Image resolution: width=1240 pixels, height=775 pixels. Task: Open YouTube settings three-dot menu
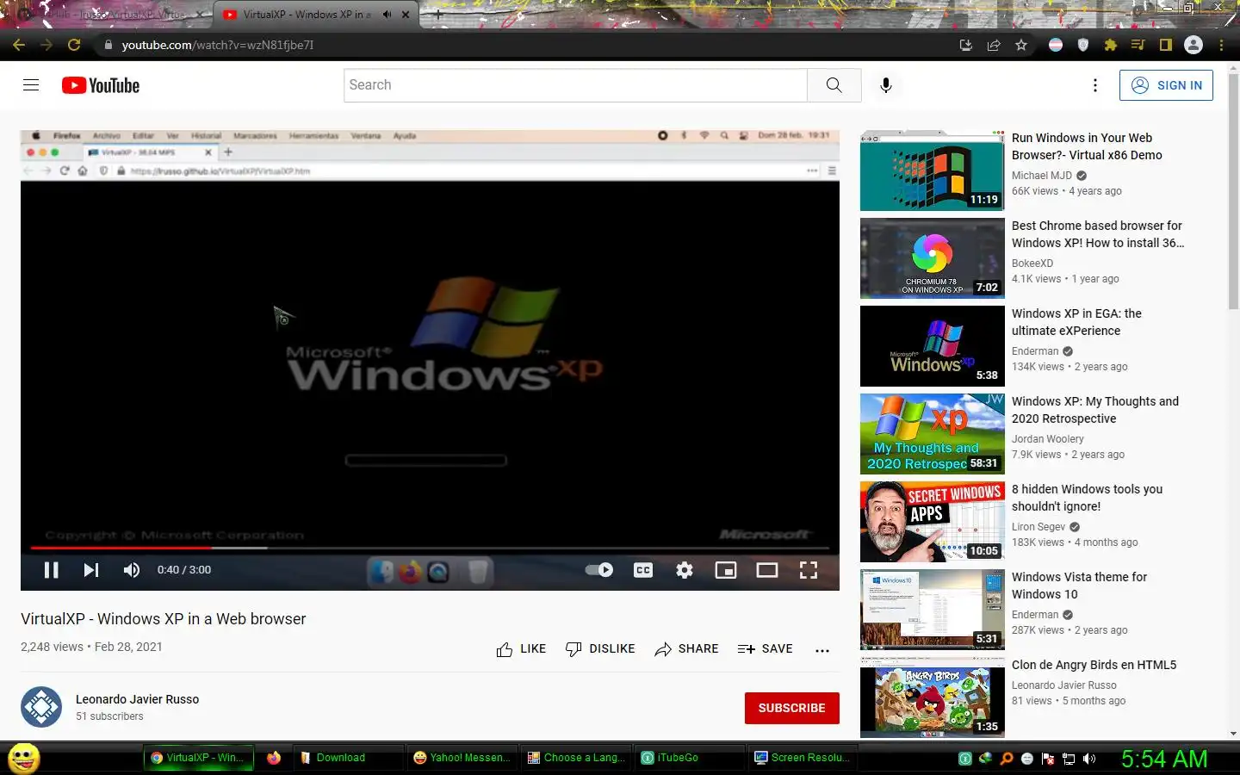pos(1094,85)
